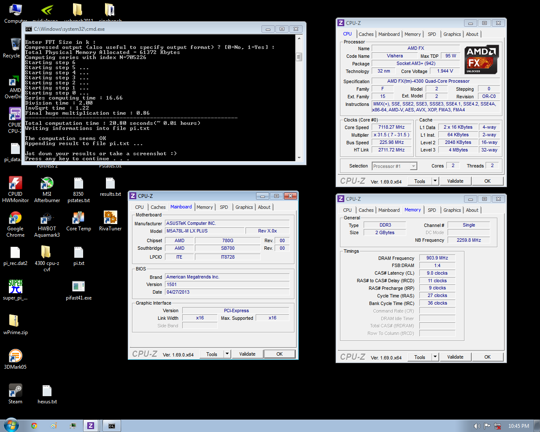
Task: Open RivaTuner desktop shortcut
Action: 110,221
